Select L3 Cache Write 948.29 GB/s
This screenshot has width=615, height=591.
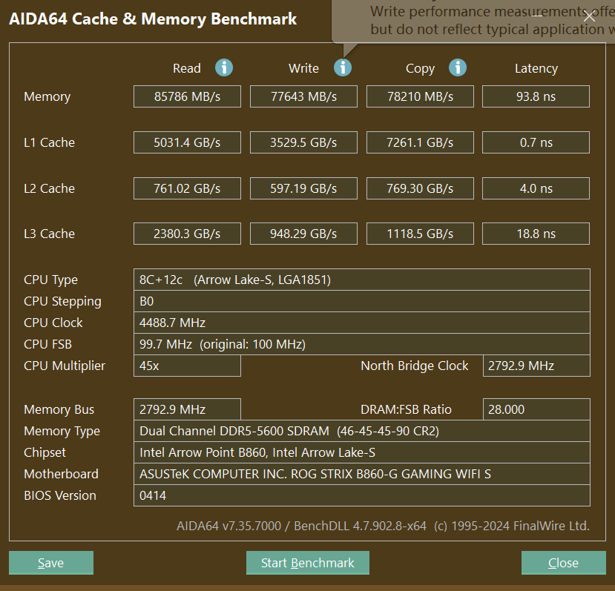pyautogui.click(x=303, y=234)
